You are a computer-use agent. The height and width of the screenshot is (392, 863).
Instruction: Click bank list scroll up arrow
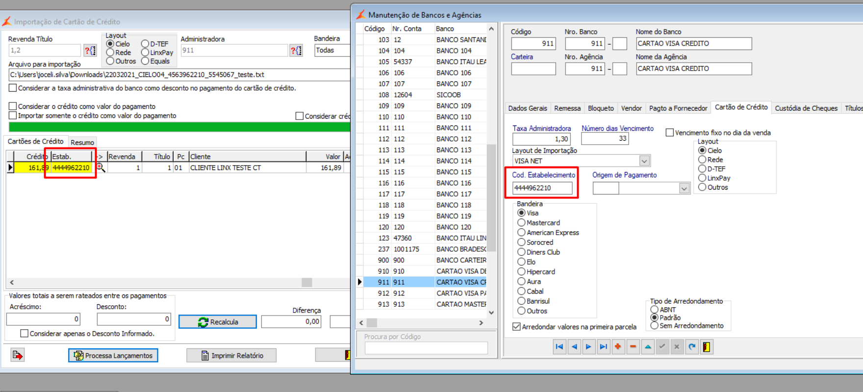tap(491, 29)
